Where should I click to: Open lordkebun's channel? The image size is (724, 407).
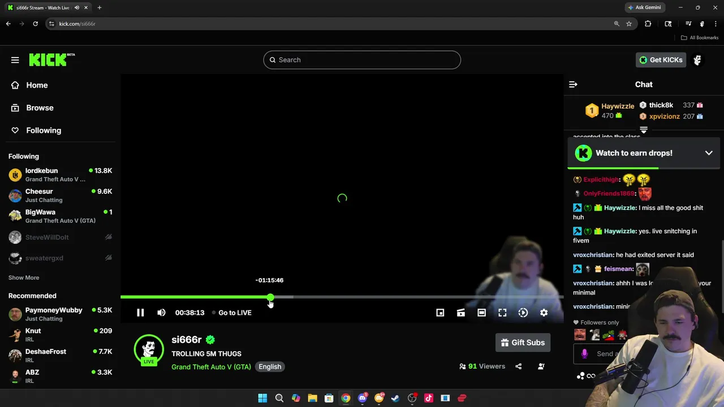(60, 175)
